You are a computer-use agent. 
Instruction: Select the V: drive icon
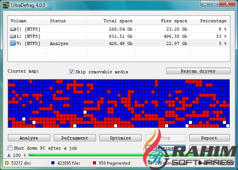(x=13, y=43)
